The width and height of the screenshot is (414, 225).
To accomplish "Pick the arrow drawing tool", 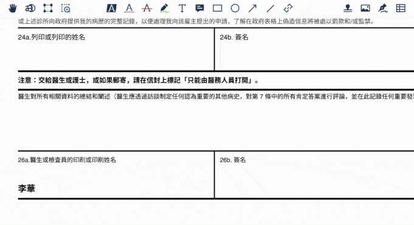I will [252, 9].
